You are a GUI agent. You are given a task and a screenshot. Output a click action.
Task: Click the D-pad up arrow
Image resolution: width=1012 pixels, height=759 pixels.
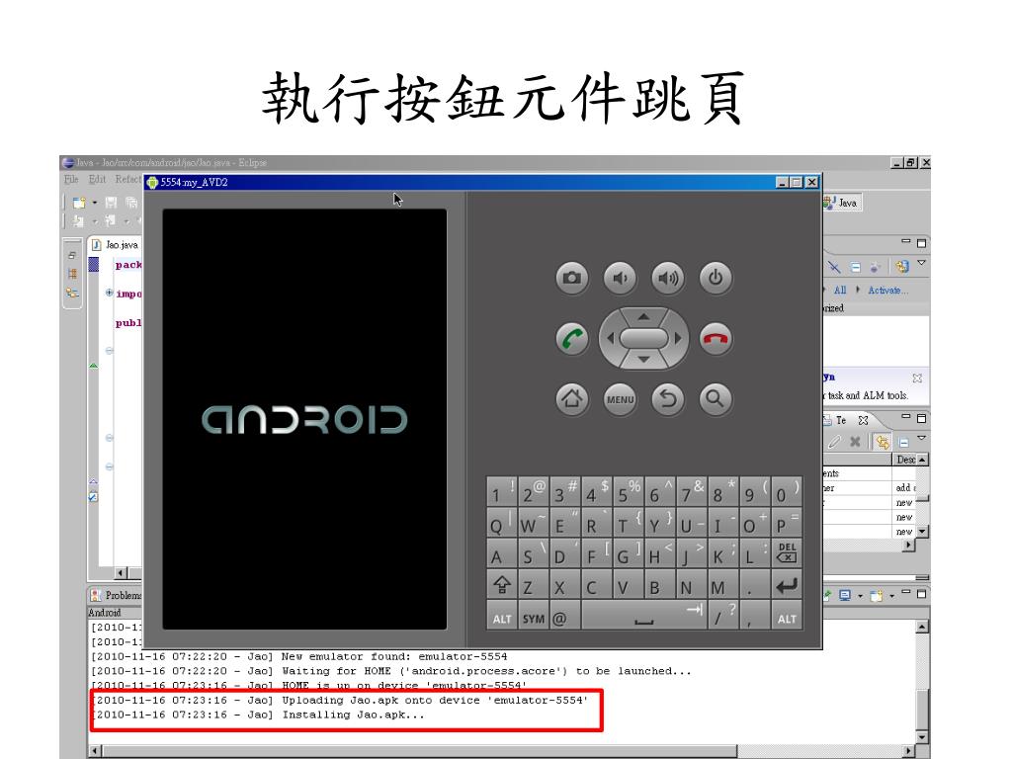tap(643, 317)
